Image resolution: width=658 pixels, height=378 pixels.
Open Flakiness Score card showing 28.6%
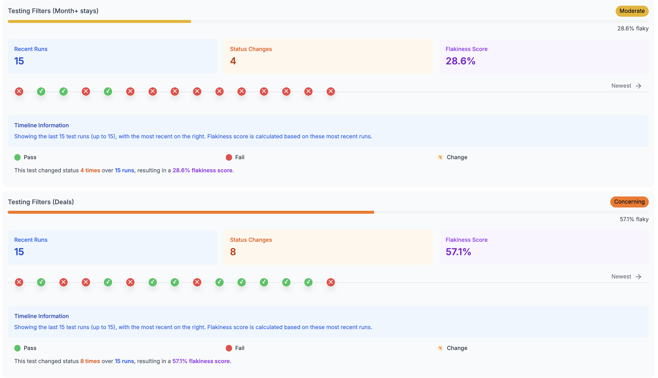coord(544,56)
